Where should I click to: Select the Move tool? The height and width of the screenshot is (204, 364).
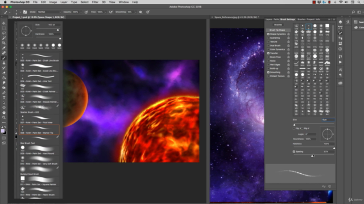click(x=4, y=23)
